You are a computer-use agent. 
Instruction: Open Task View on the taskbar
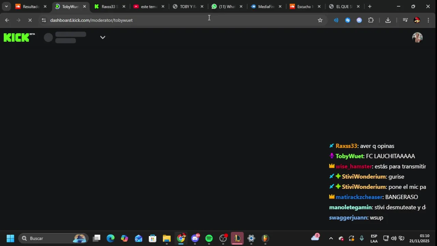click(97, 238)
